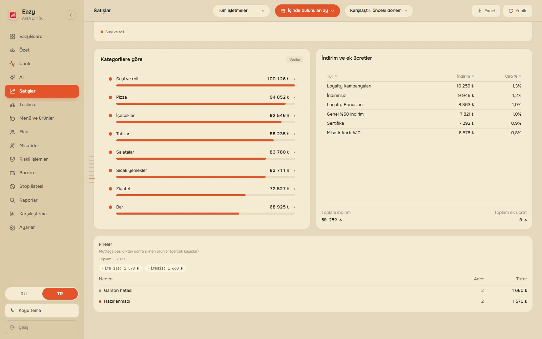
Task: Click the Ziyafet sales progress bar
Action: pos(206,195)
